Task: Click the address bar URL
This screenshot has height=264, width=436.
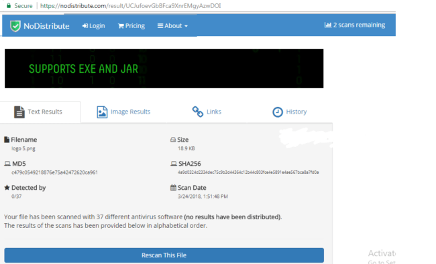Action: click(x=130, y=6)
